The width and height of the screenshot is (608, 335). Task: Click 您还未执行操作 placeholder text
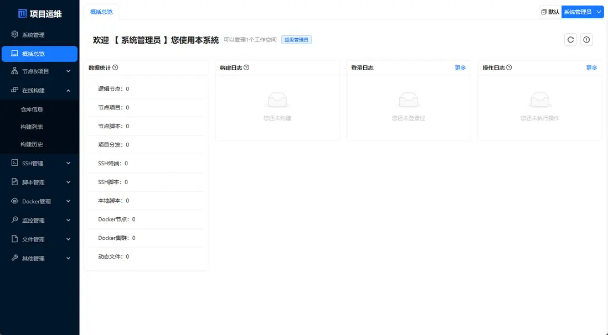[x=540, y=118]
